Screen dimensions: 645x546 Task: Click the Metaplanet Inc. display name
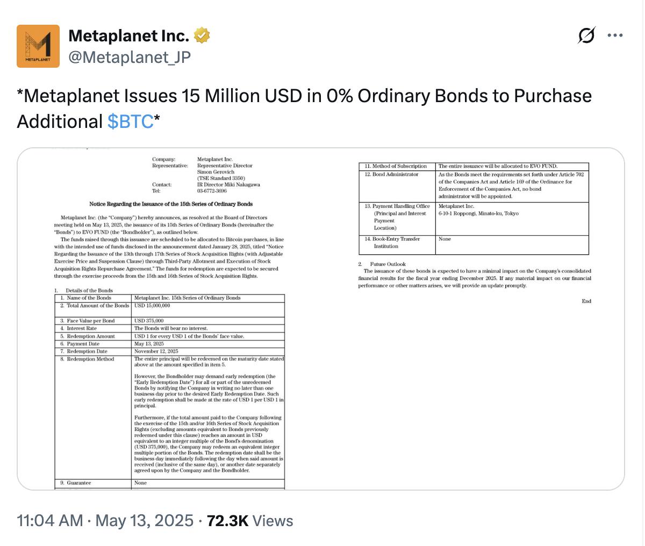click(129, 36)
